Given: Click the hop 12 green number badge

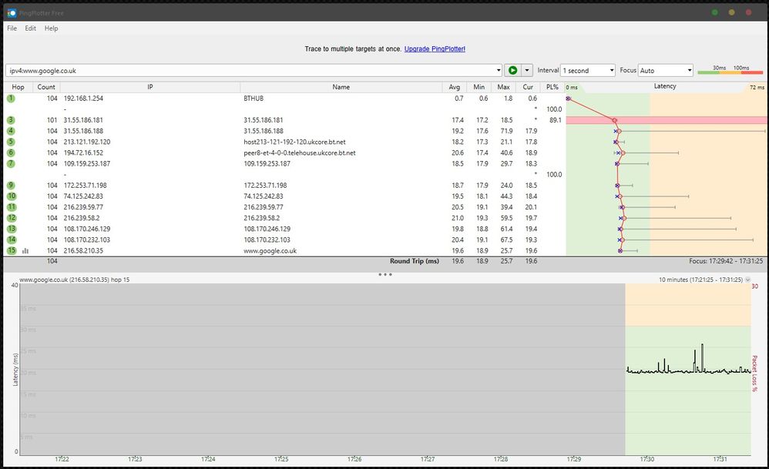Looking at the screenshot, I should 12,218.
